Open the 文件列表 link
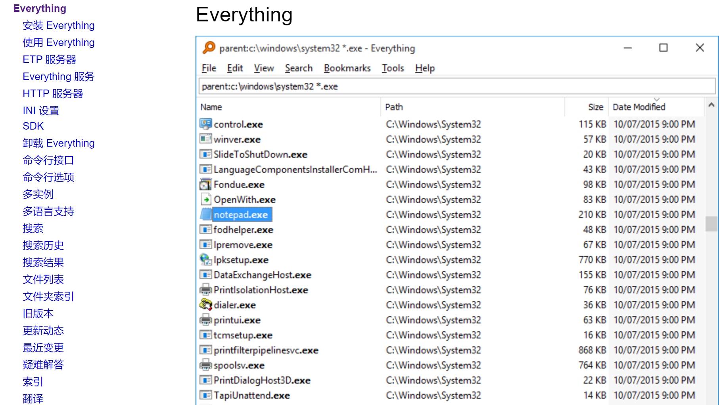Viewport: 719px width, 405px height. pyautogui.click(x=43, y=279)
